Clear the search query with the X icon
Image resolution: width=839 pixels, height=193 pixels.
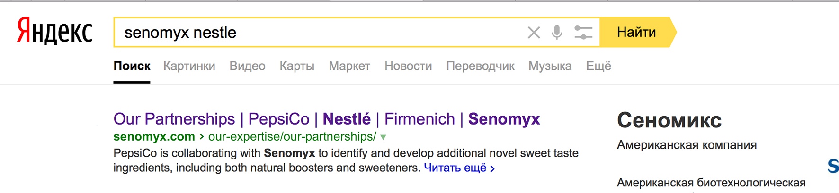point(534,33)
